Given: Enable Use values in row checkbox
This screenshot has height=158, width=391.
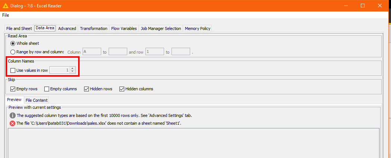Looking at the screenshot, I should point(13,70).
